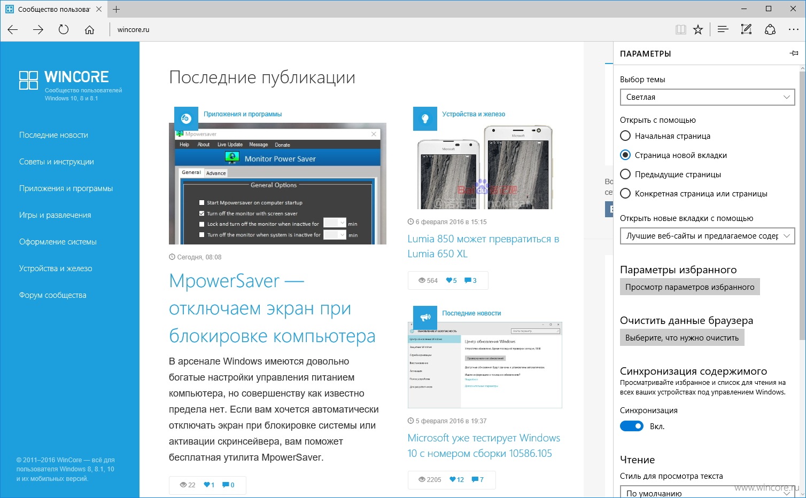Open a new tab with plus
806x498 pixels.
(x=117, y=9)
